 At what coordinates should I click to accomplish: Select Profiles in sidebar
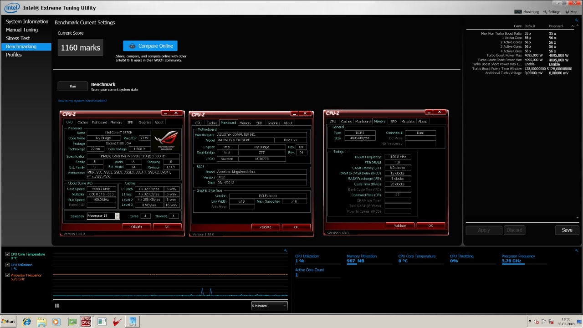(x=14, y=55)
